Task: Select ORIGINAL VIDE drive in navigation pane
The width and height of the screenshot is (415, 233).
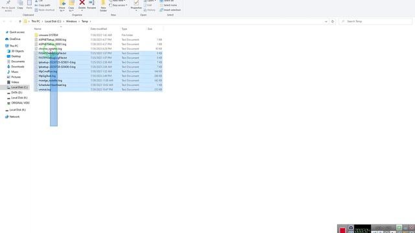Action: pyautogui.click(x=18, y=103)
